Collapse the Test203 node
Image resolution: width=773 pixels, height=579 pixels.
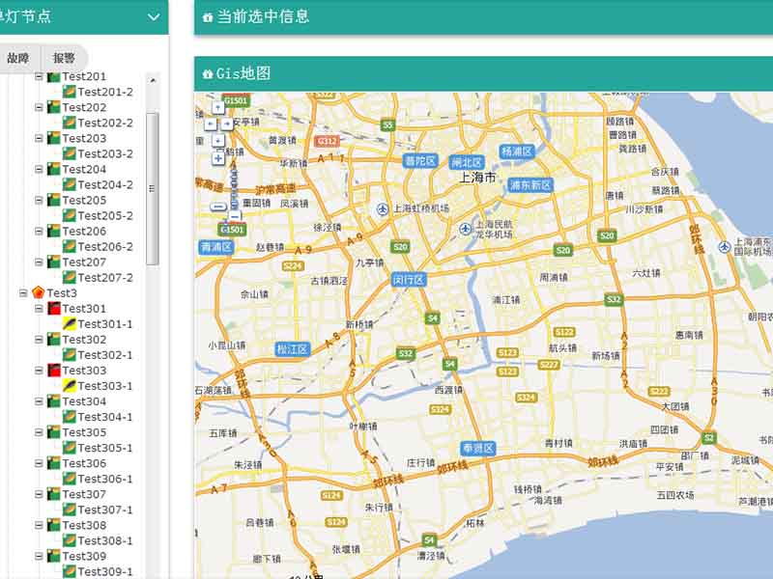click(x=39, y=138)
